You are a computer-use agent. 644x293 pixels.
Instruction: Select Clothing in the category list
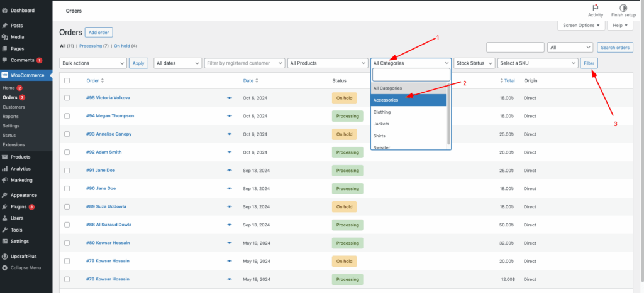point(408,112)
